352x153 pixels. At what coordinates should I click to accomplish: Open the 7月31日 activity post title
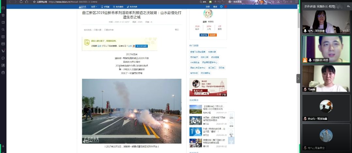click(213, 107)
